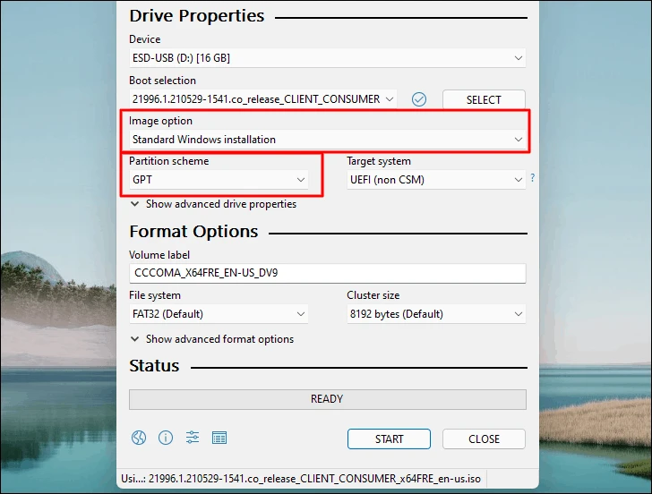
Task: Click the Volume label caption
Action: [x=159, y=255]
